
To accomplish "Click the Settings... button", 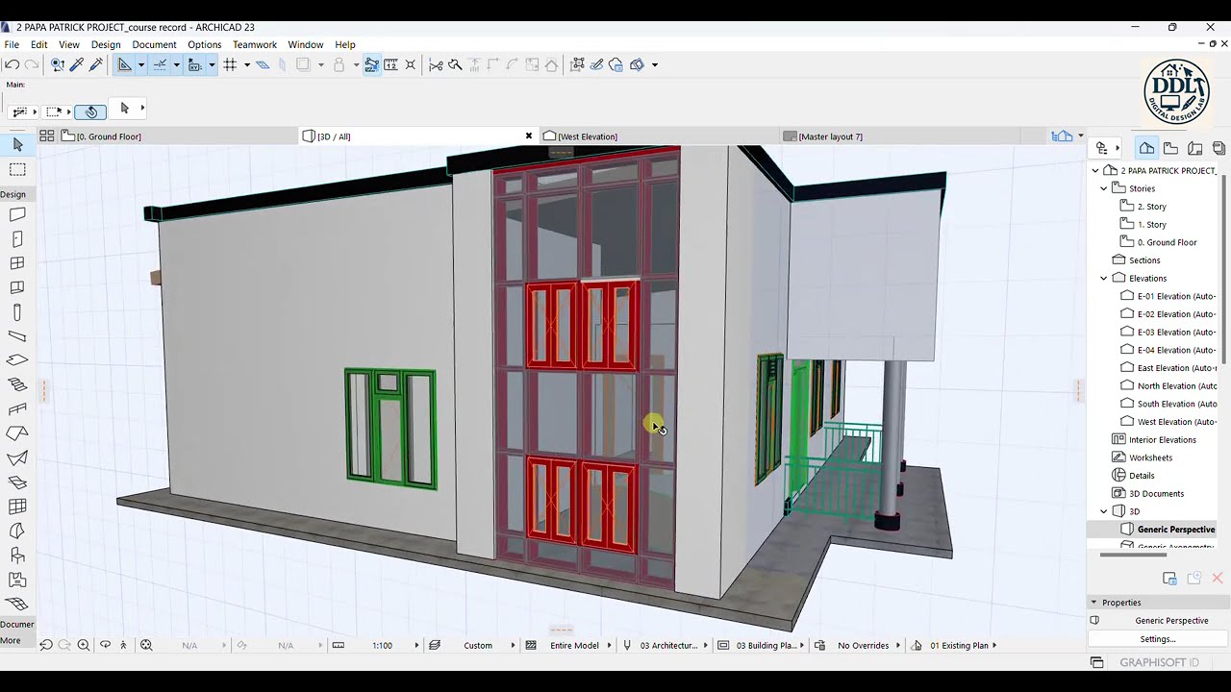I will pos(1157,639).
